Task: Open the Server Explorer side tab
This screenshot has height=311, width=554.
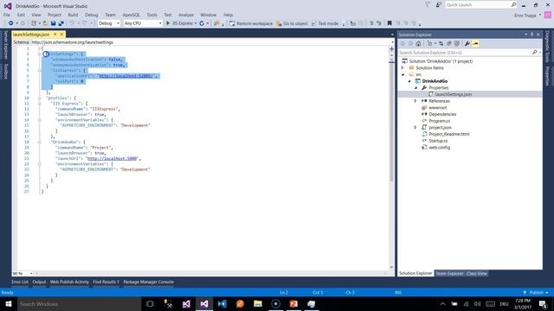Action: coord(5,45)
